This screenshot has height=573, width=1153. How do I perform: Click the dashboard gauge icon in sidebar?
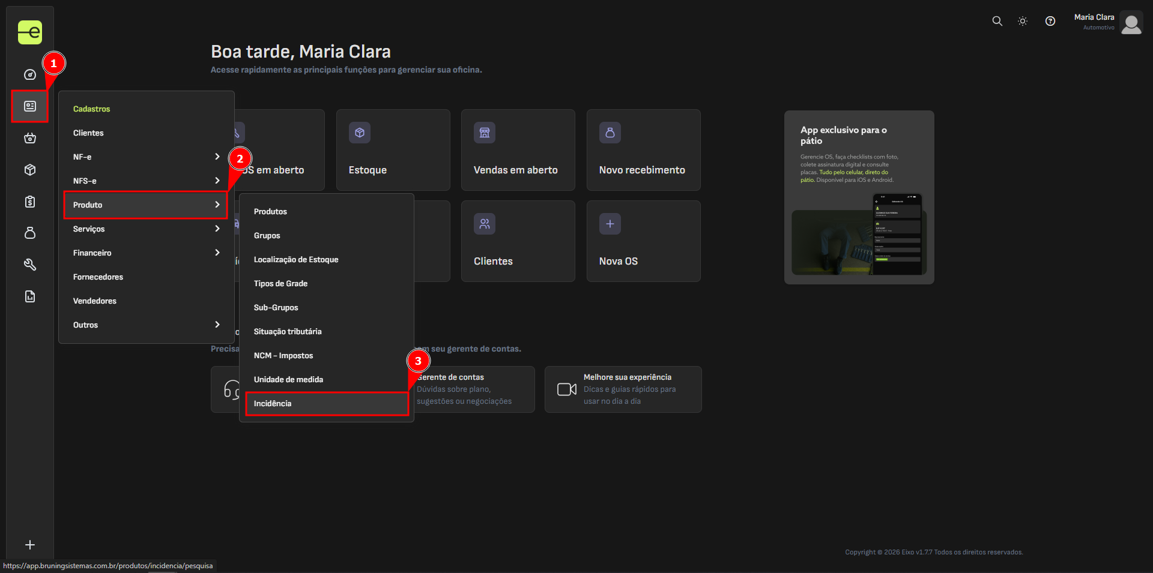point(30,75)
